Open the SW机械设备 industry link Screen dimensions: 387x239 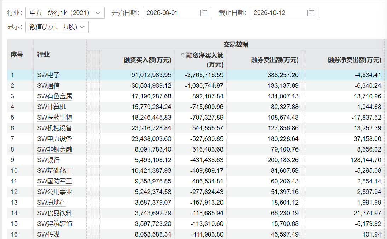click(54, 128)
